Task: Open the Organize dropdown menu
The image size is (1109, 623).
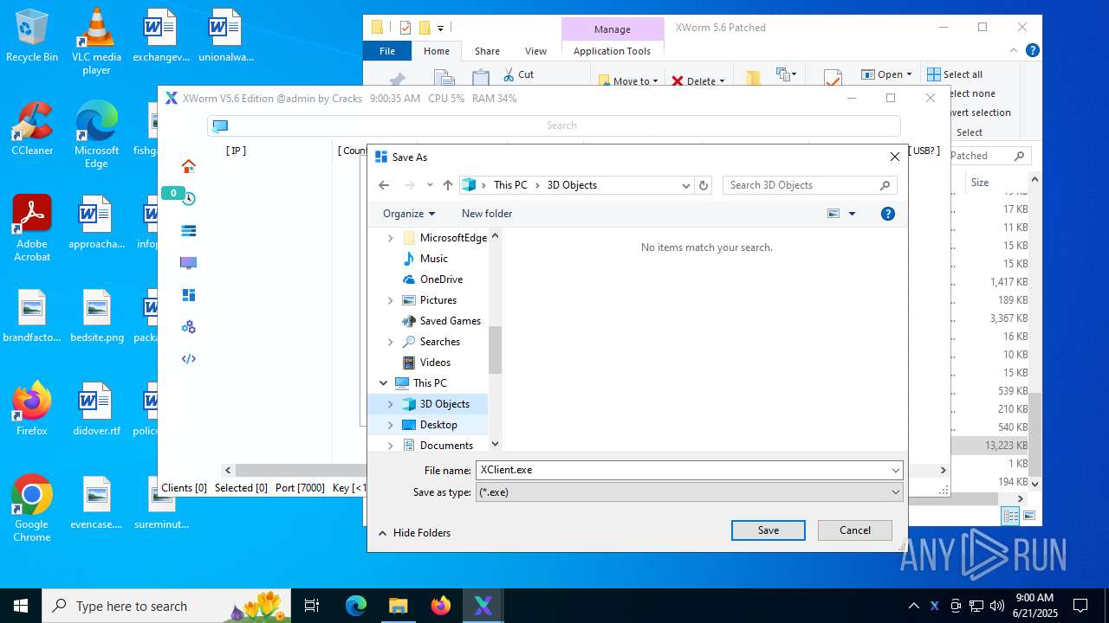Action: 409,214
